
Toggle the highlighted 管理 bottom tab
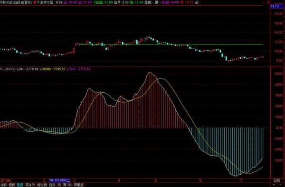pyautogui.click(x=20, y=185)
